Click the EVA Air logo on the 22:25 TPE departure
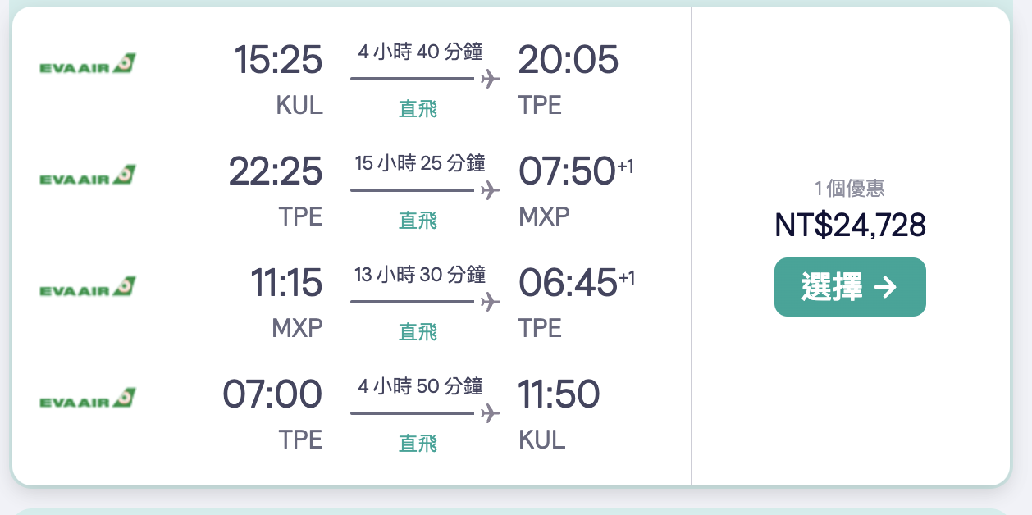The height and width of the screenshot is (515, 1032). pyautogui.click(x=88, y=175)
